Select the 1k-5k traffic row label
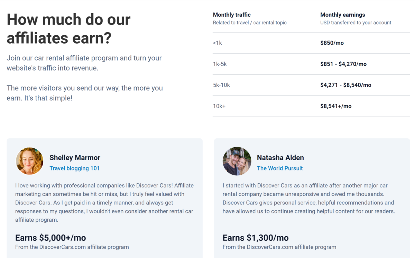 click(220, 64)
